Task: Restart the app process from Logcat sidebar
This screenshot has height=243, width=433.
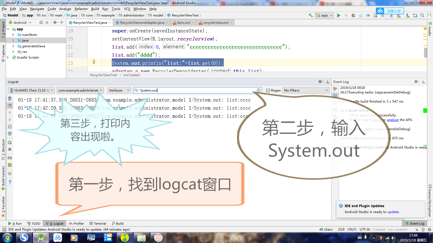Action: (10, 143)
